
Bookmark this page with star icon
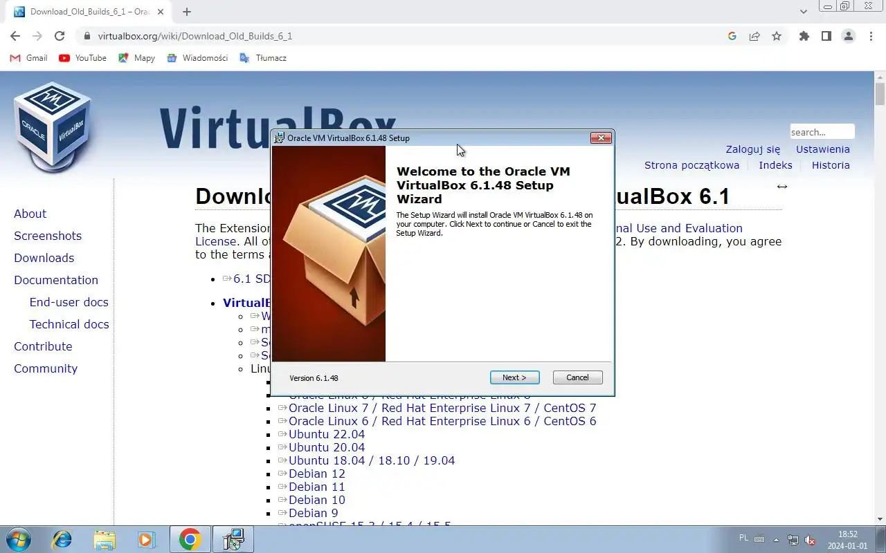pos(777,36)
